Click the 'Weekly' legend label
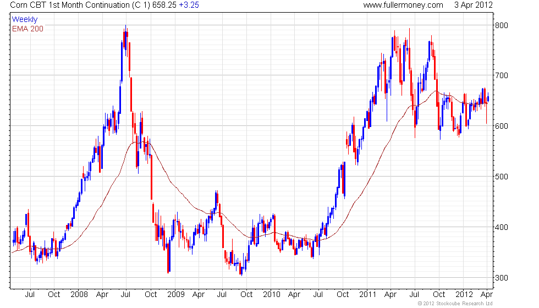The width and height of the screenshot is (539, 308). pos(24,20)
